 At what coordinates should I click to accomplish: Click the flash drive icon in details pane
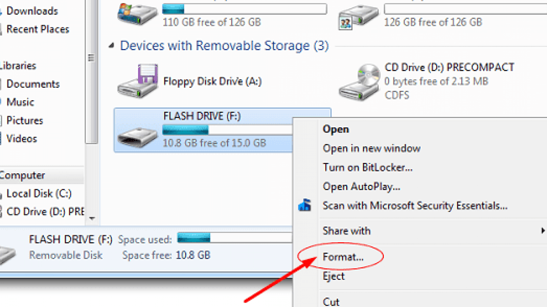point(7,255)
